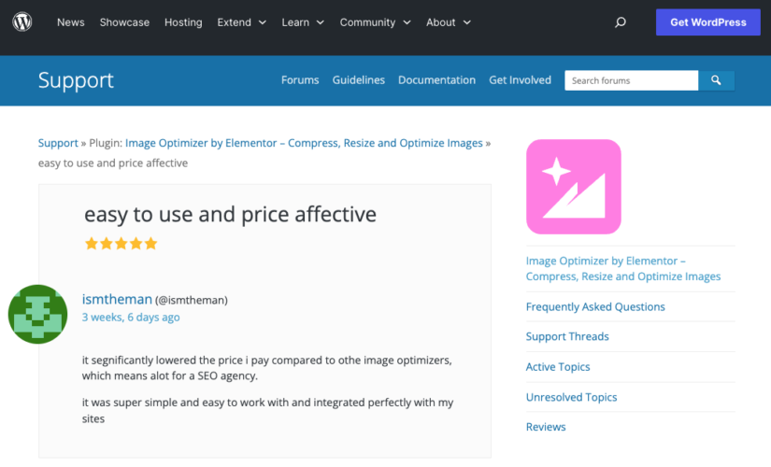The image size is (771, 467).
Task: Open the site search magnifier icon
Action: [x=621, y=22]
